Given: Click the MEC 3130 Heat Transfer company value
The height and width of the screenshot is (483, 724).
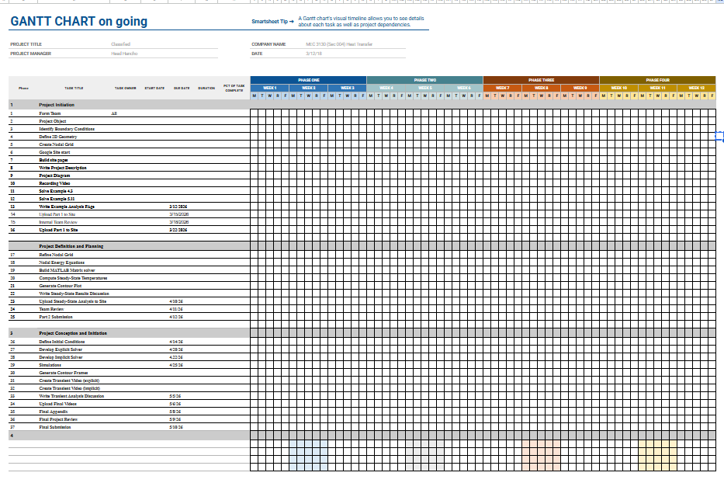Looking at the screenshot, I should click(339, 44).
